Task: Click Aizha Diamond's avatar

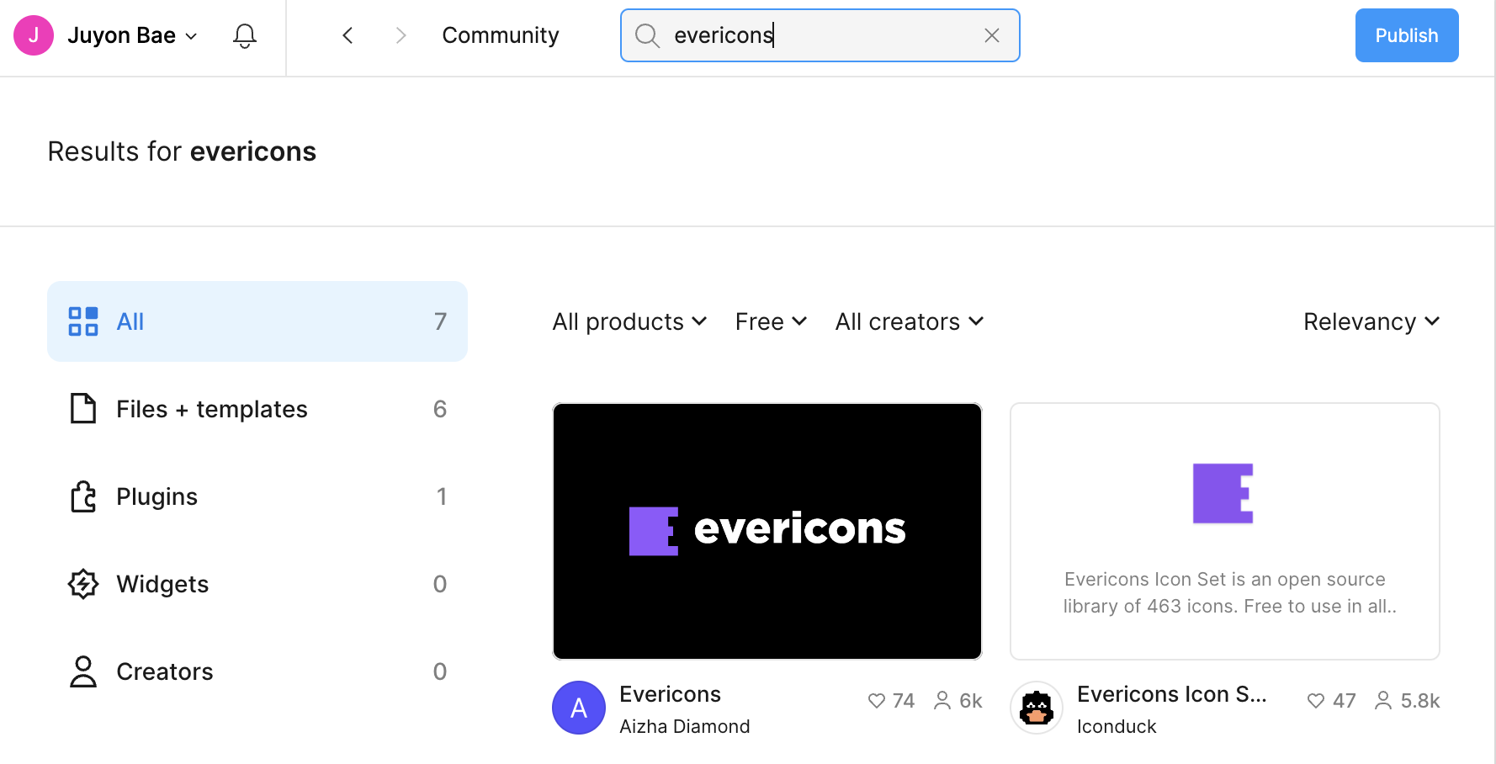Action: (579, 708)
